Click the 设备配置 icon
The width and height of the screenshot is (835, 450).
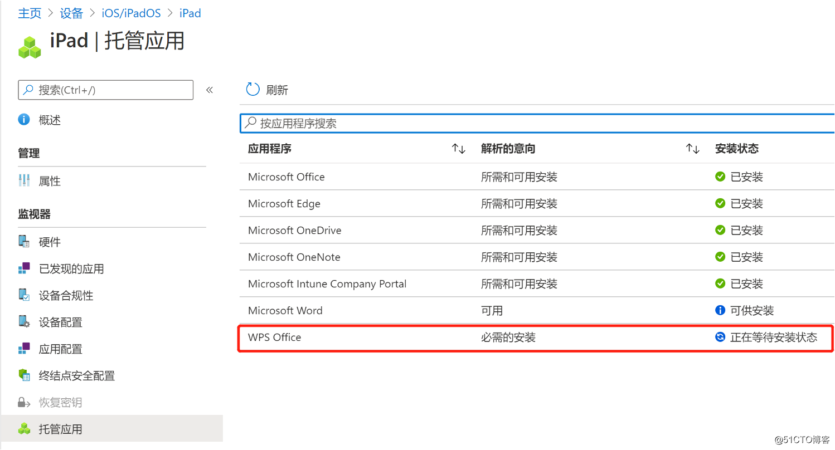[x=24, y=322]
